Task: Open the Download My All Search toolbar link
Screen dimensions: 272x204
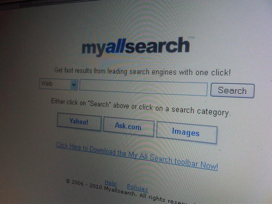Action: 137,156
